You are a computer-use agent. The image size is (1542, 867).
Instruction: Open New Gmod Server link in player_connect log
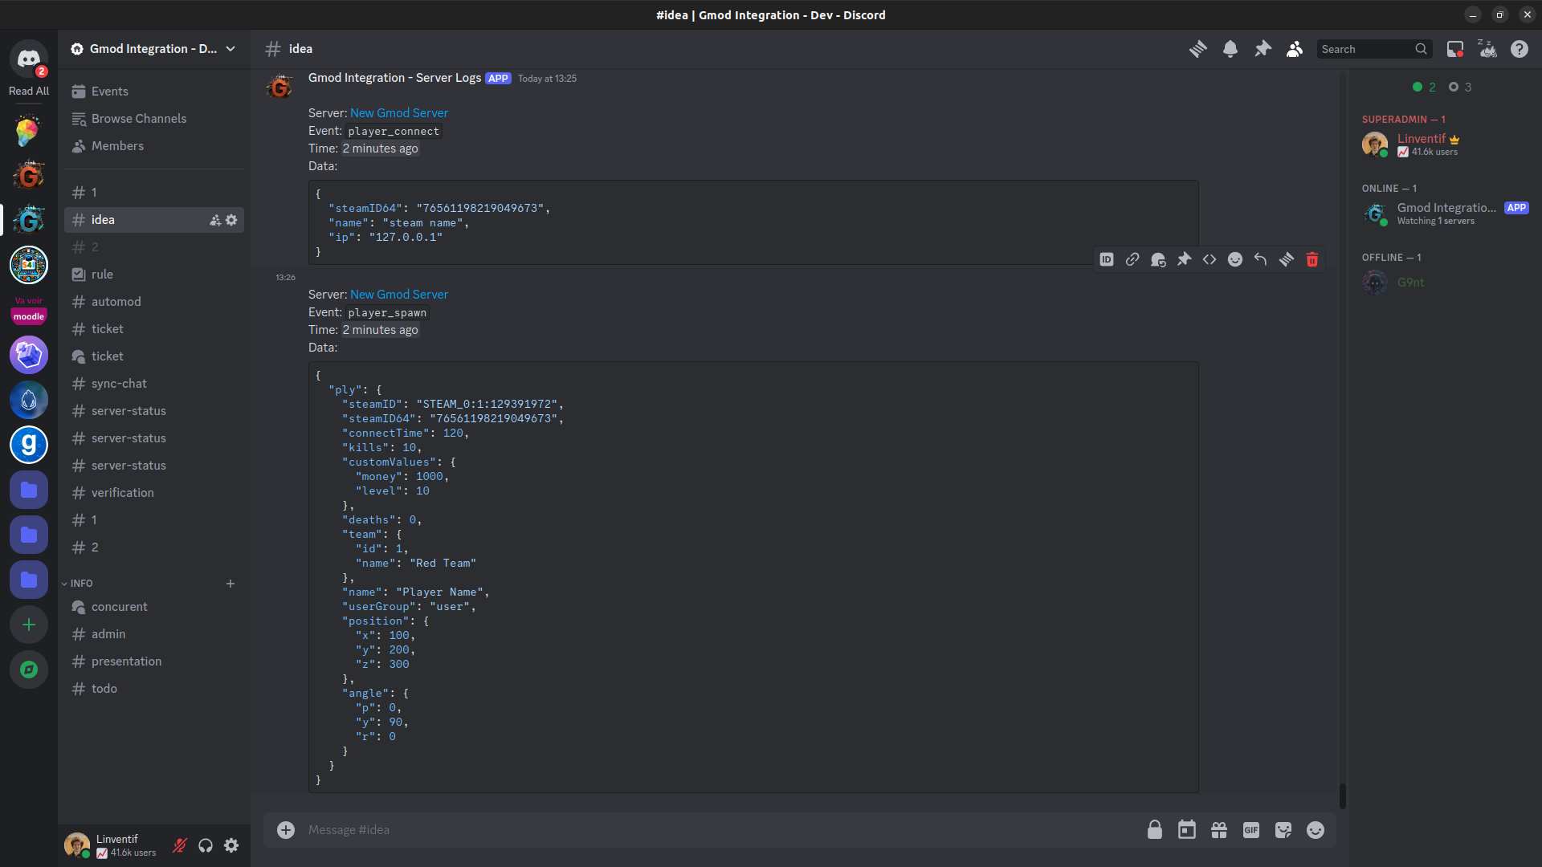(399, 113)
